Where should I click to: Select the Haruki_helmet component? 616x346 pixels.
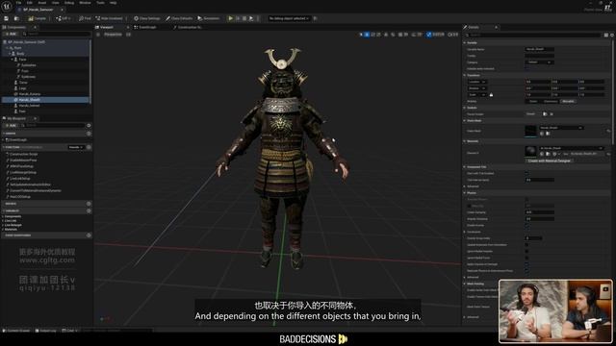(x=29, y=106)
